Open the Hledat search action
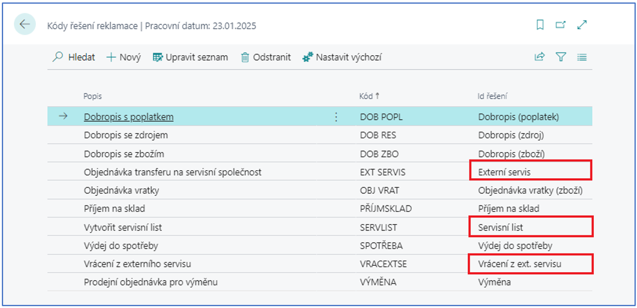 tap(74, 57)
